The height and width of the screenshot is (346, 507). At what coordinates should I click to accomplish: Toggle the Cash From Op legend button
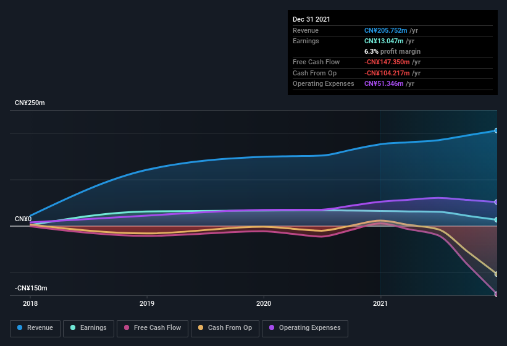pyautogui.click(x=225, y=328)
